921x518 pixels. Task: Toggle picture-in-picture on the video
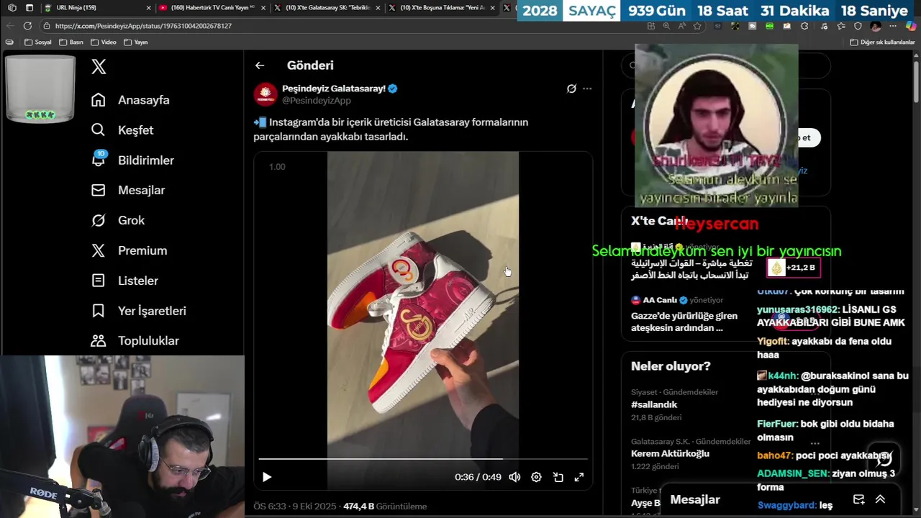558,477
